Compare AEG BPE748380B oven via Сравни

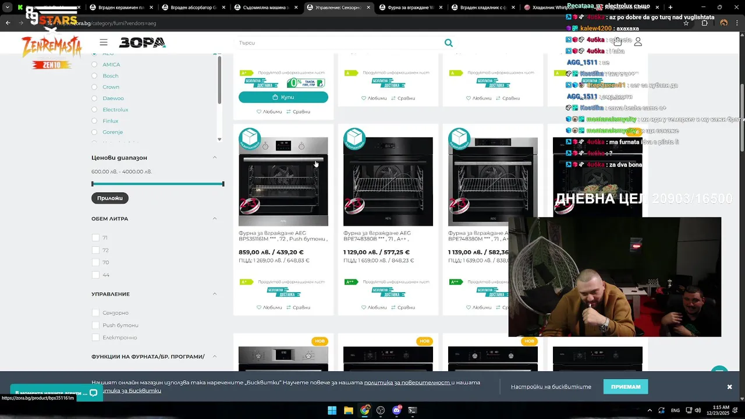(x=403, y=307)
